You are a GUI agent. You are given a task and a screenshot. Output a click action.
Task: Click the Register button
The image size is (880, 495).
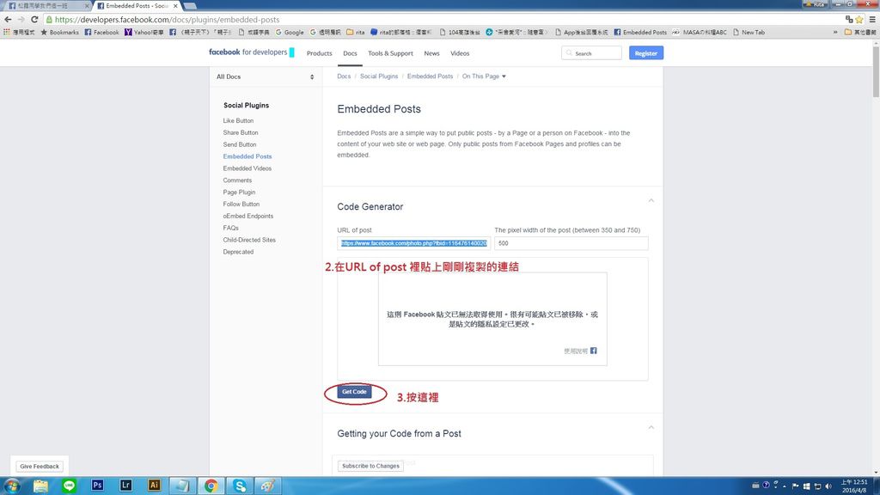(646, 53)
